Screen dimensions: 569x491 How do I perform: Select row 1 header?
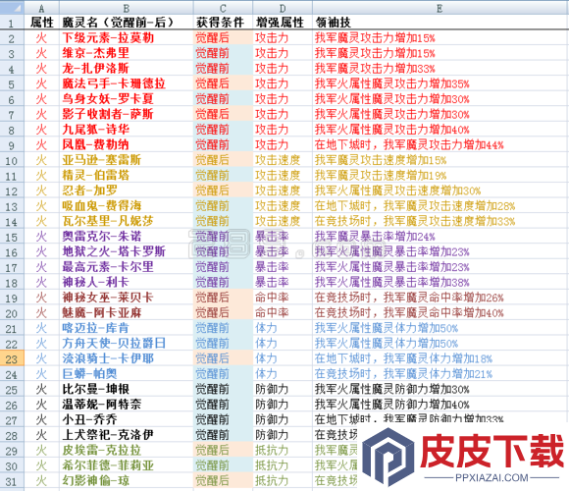click(x=12, y=23)
